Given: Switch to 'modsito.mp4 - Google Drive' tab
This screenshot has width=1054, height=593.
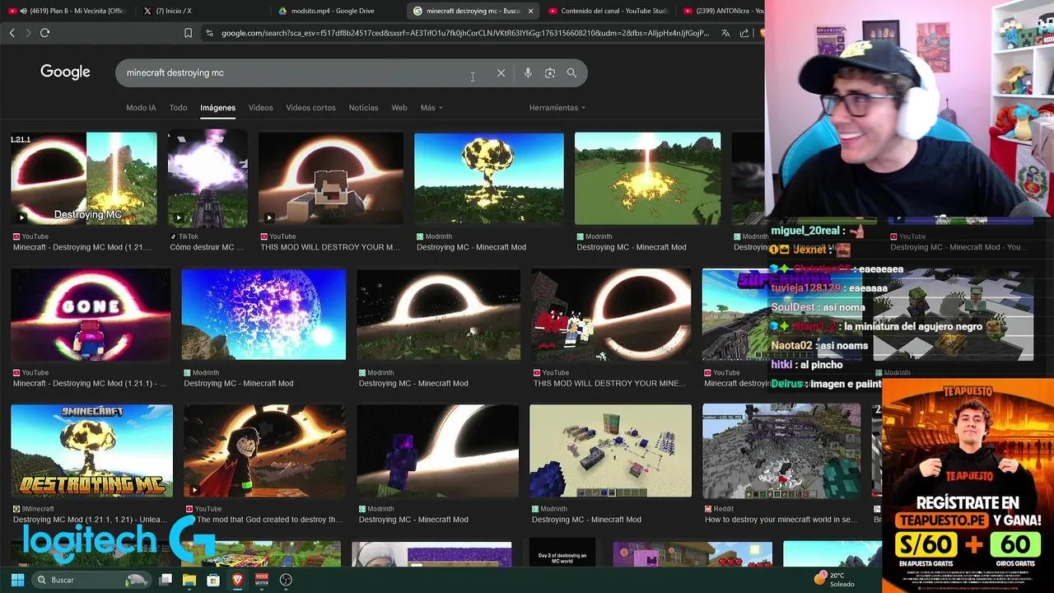Looking at the screenshot, I should point(333,11).
